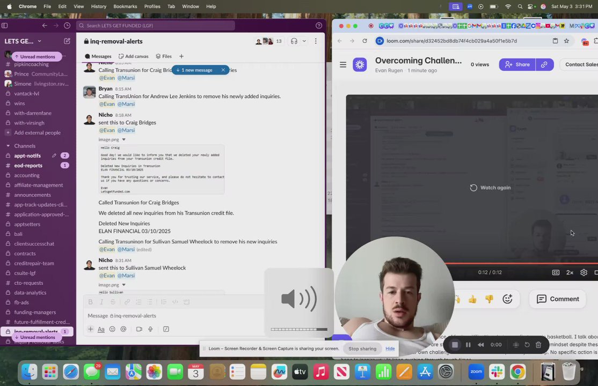
Task: Delete the Loom recording trash icon
Action: pos(538,345)
